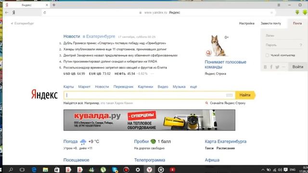Open the Такси link
Screen dimensions: 308x173
209,148
